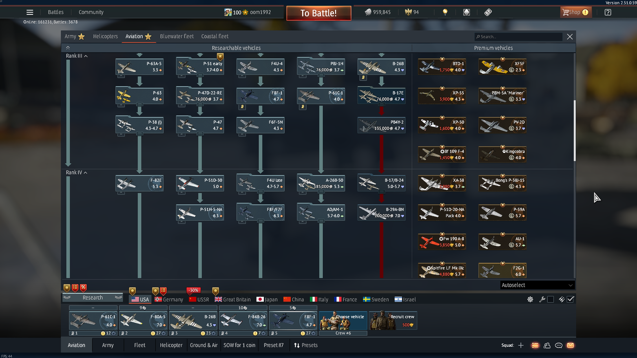
Task: Open slotbar settings gear icon
Action: click(x=530, y=299)
